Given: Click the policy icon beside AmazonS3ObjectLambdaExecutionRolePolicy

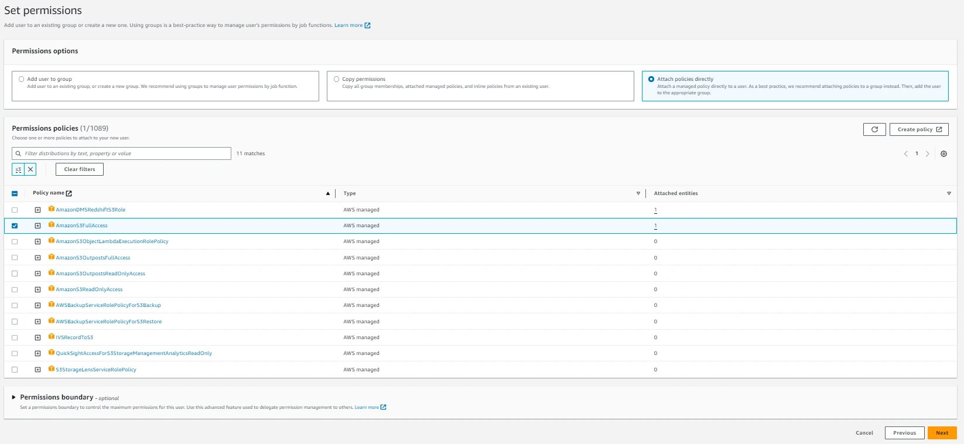Looking at the screenshot, I should coord(52,241).
